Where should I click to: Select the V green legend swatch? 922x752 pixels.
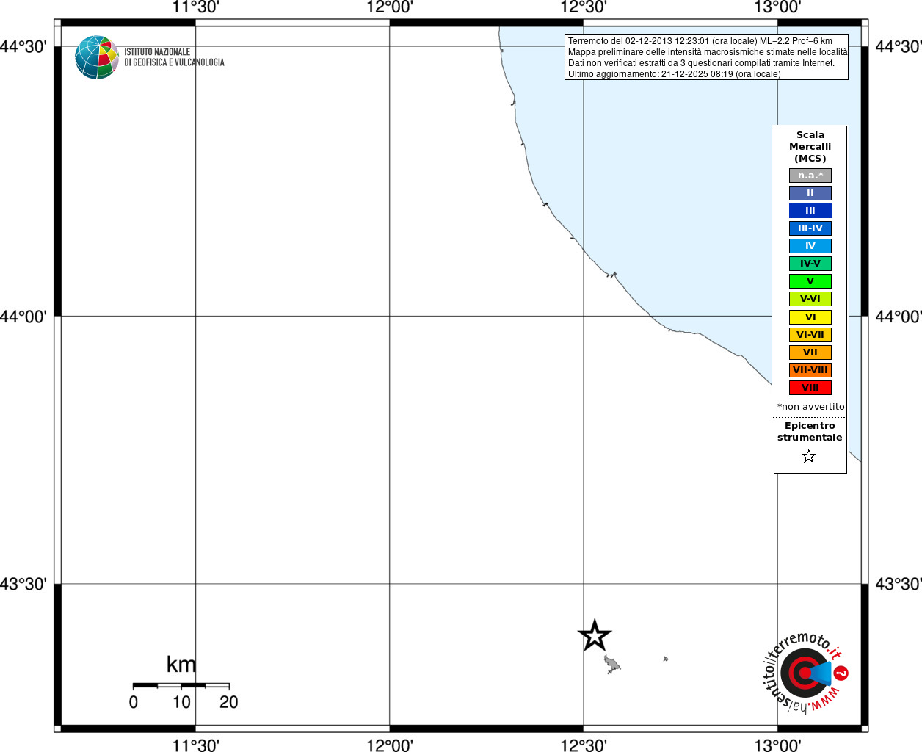point(810,281)
